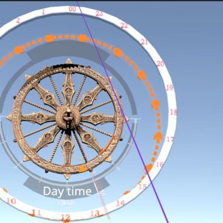Click the orange highlight segment on wheel rim
223x223 pixels.
(x=108, y=144)
